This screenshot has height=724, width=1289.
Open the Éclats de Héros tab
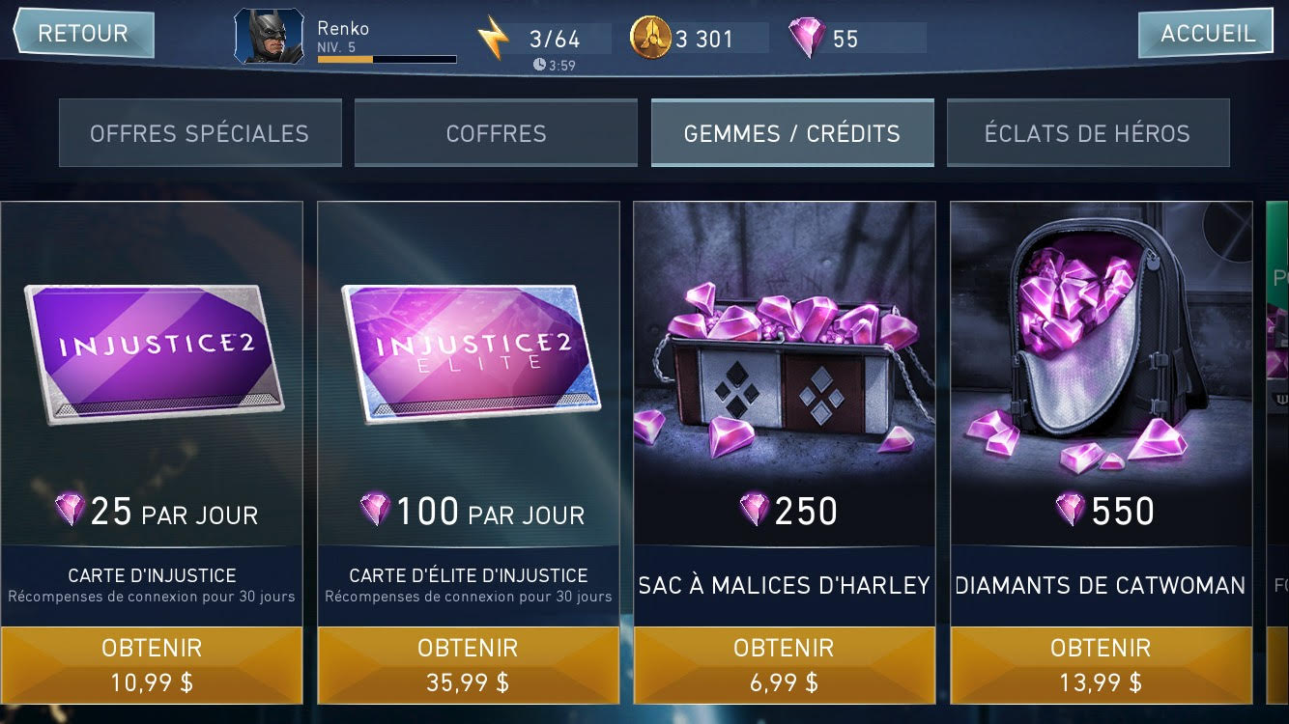[x=1088, y=133]
